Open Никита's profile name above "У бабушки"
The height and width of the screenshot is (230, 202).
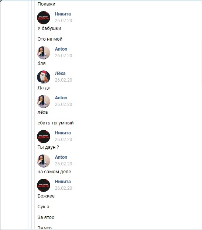pos(63,14)
